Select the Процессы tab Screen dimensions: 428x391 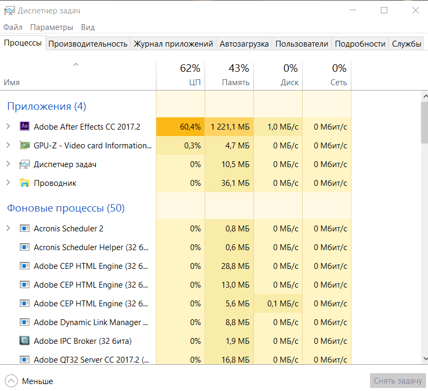pyautogui.click(x=22, y=43)
